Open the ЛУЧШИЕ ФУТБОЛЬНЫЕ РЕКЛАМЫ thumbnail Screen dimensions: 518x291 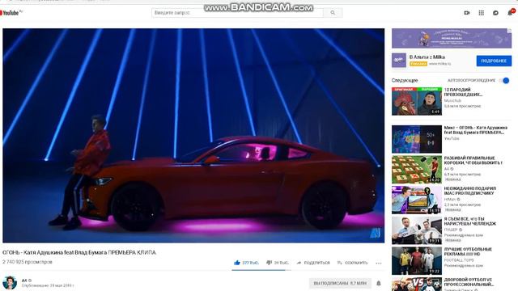(x=417, y=260)
